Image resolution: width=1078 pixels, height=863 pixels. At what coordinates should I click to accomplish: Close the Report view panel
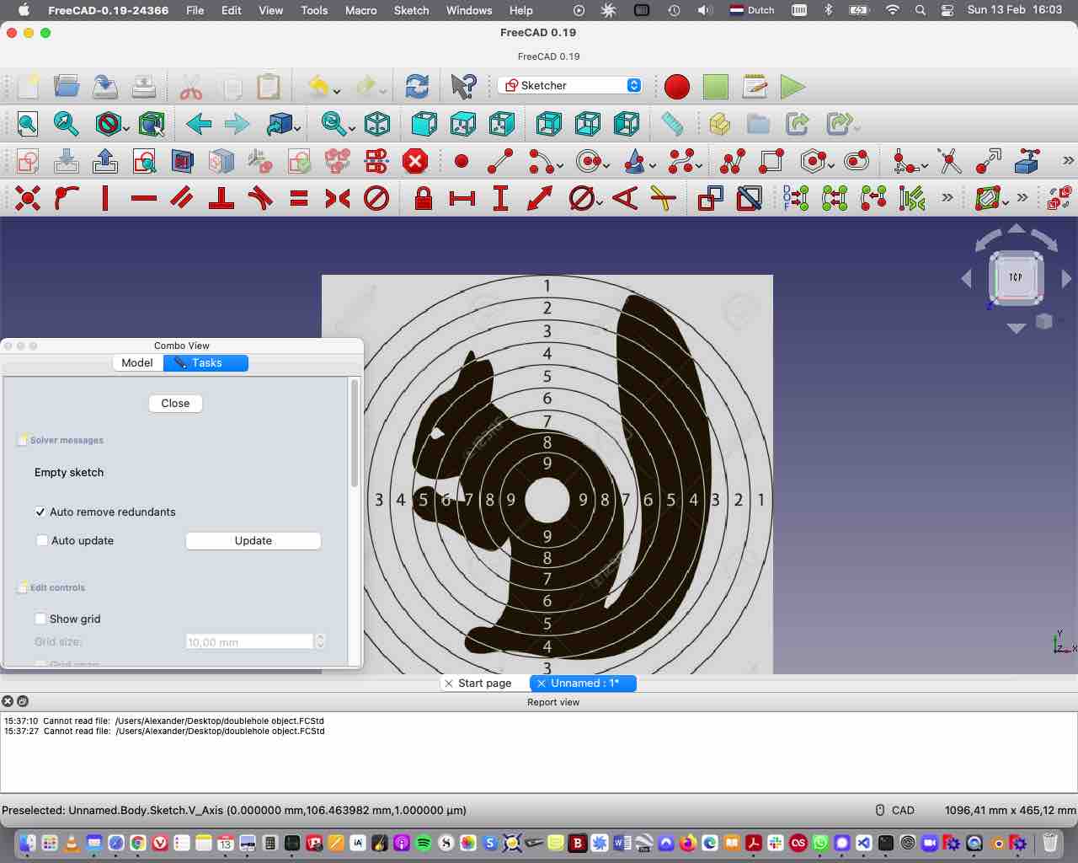(x=8, y=701)
